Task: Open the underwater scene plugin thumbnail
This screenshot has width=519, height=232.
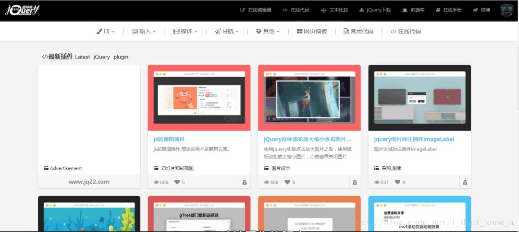Action: pos(89,214)
